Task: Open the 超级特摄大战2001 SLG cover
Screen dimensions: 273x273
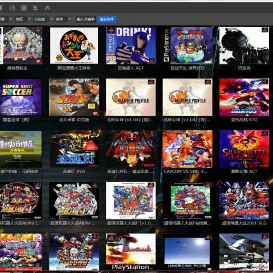Action: pos(244,201)
